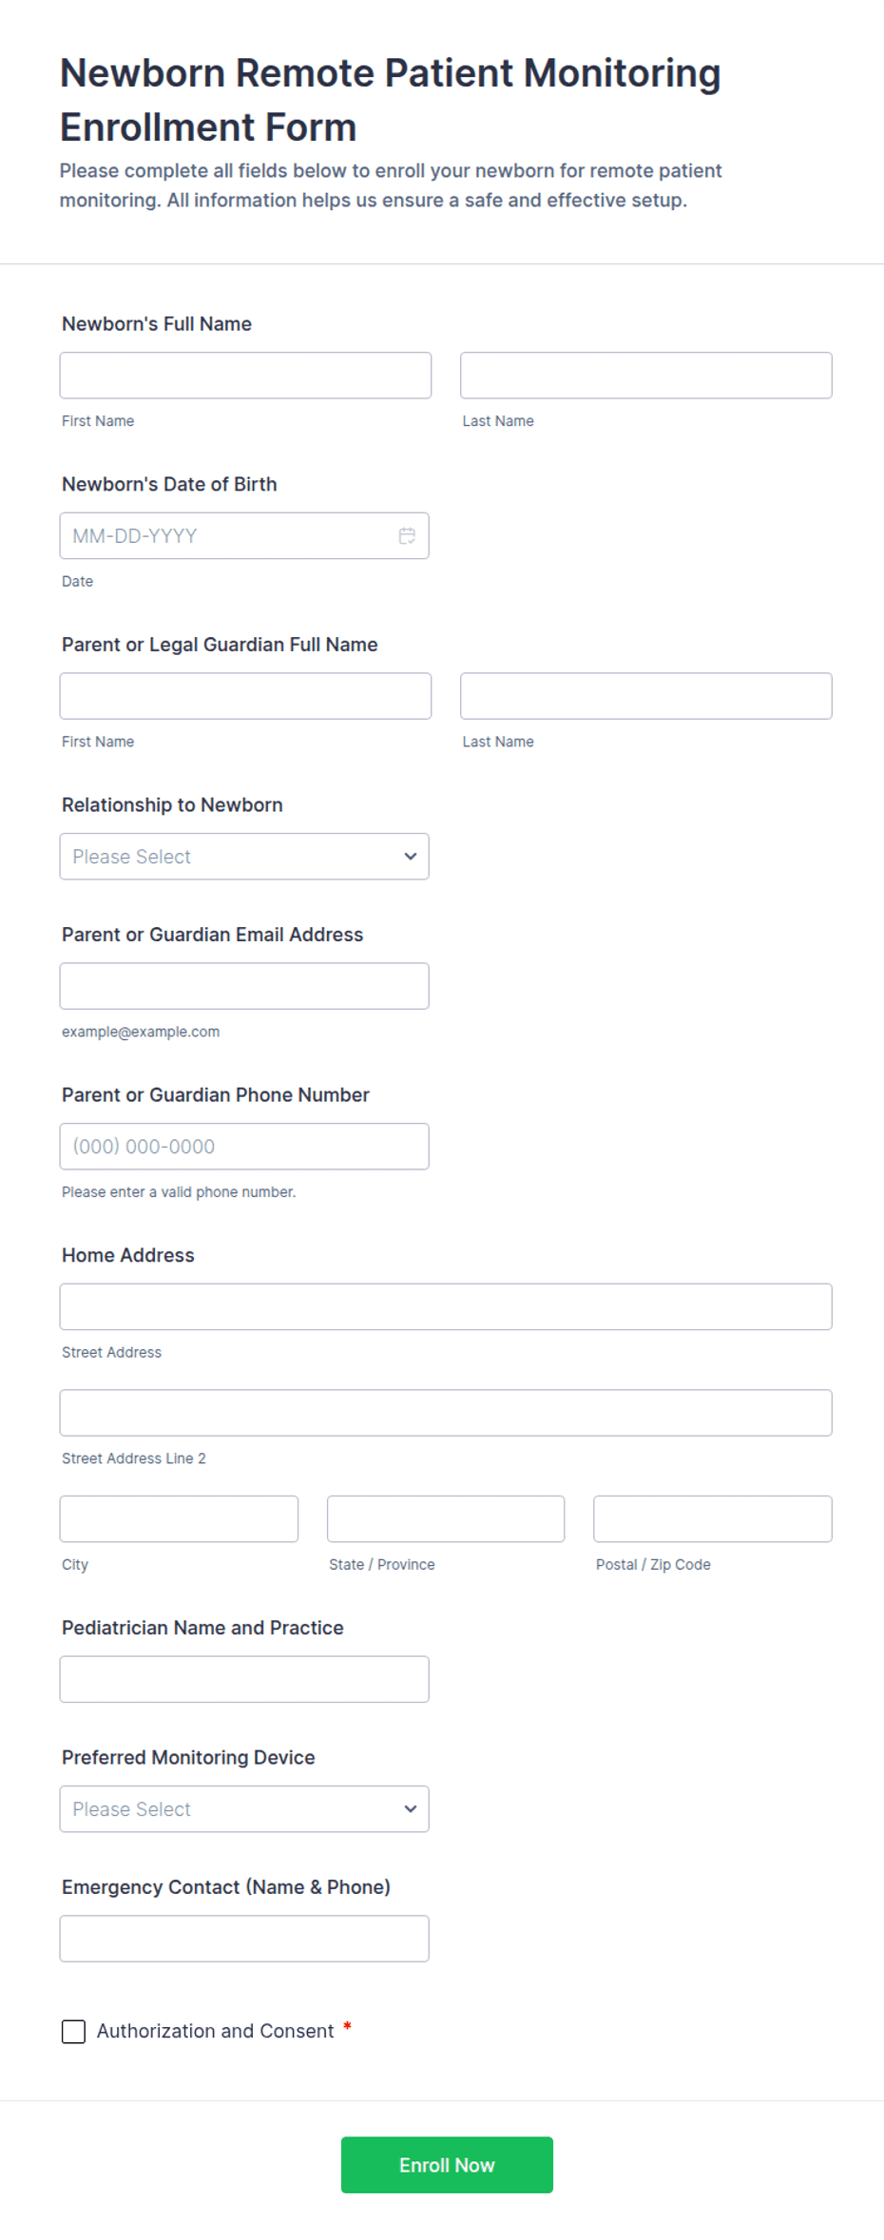The height and width of the screenshot is (2240, 884).
Task: Select the Postal / Zip Code field
Action: (x=713, y=1519)
